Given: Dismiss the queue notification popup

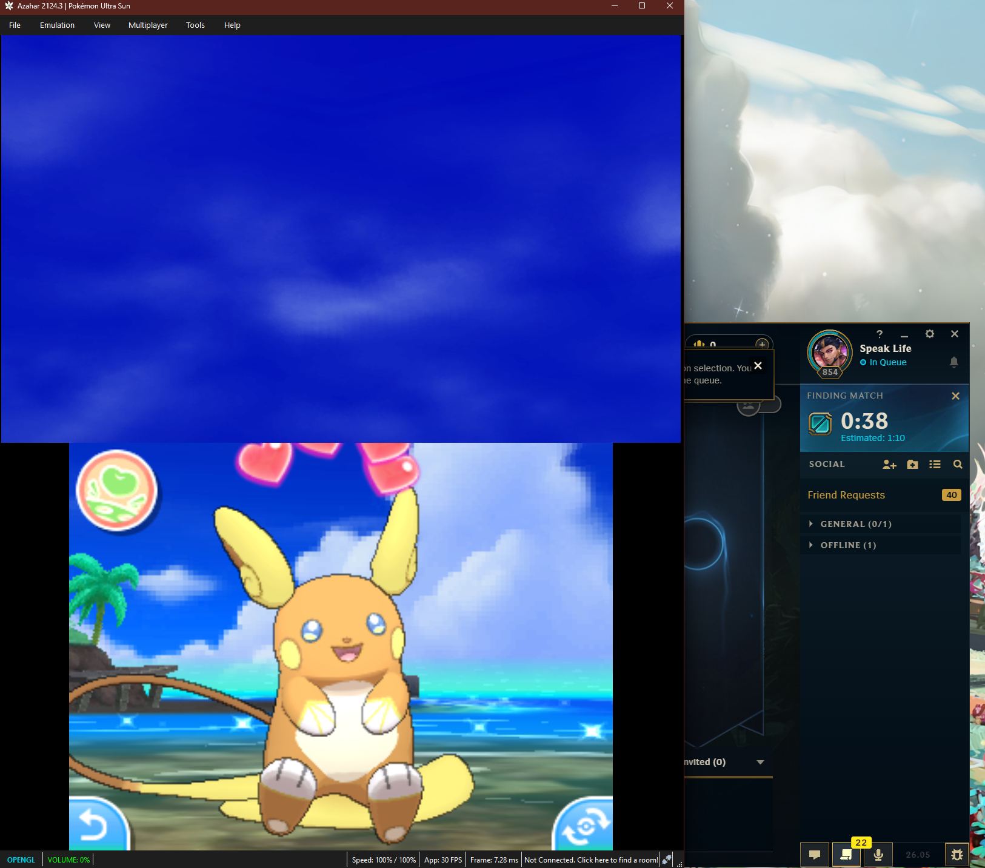Looking at the screenshot, I should click(x=758, y=365).
